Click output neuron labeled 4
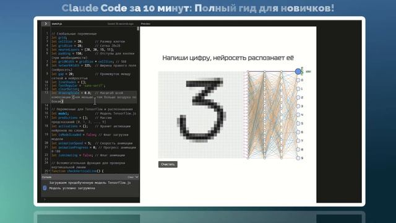Viewport: 396px width, 223px height. coord(298,115)
